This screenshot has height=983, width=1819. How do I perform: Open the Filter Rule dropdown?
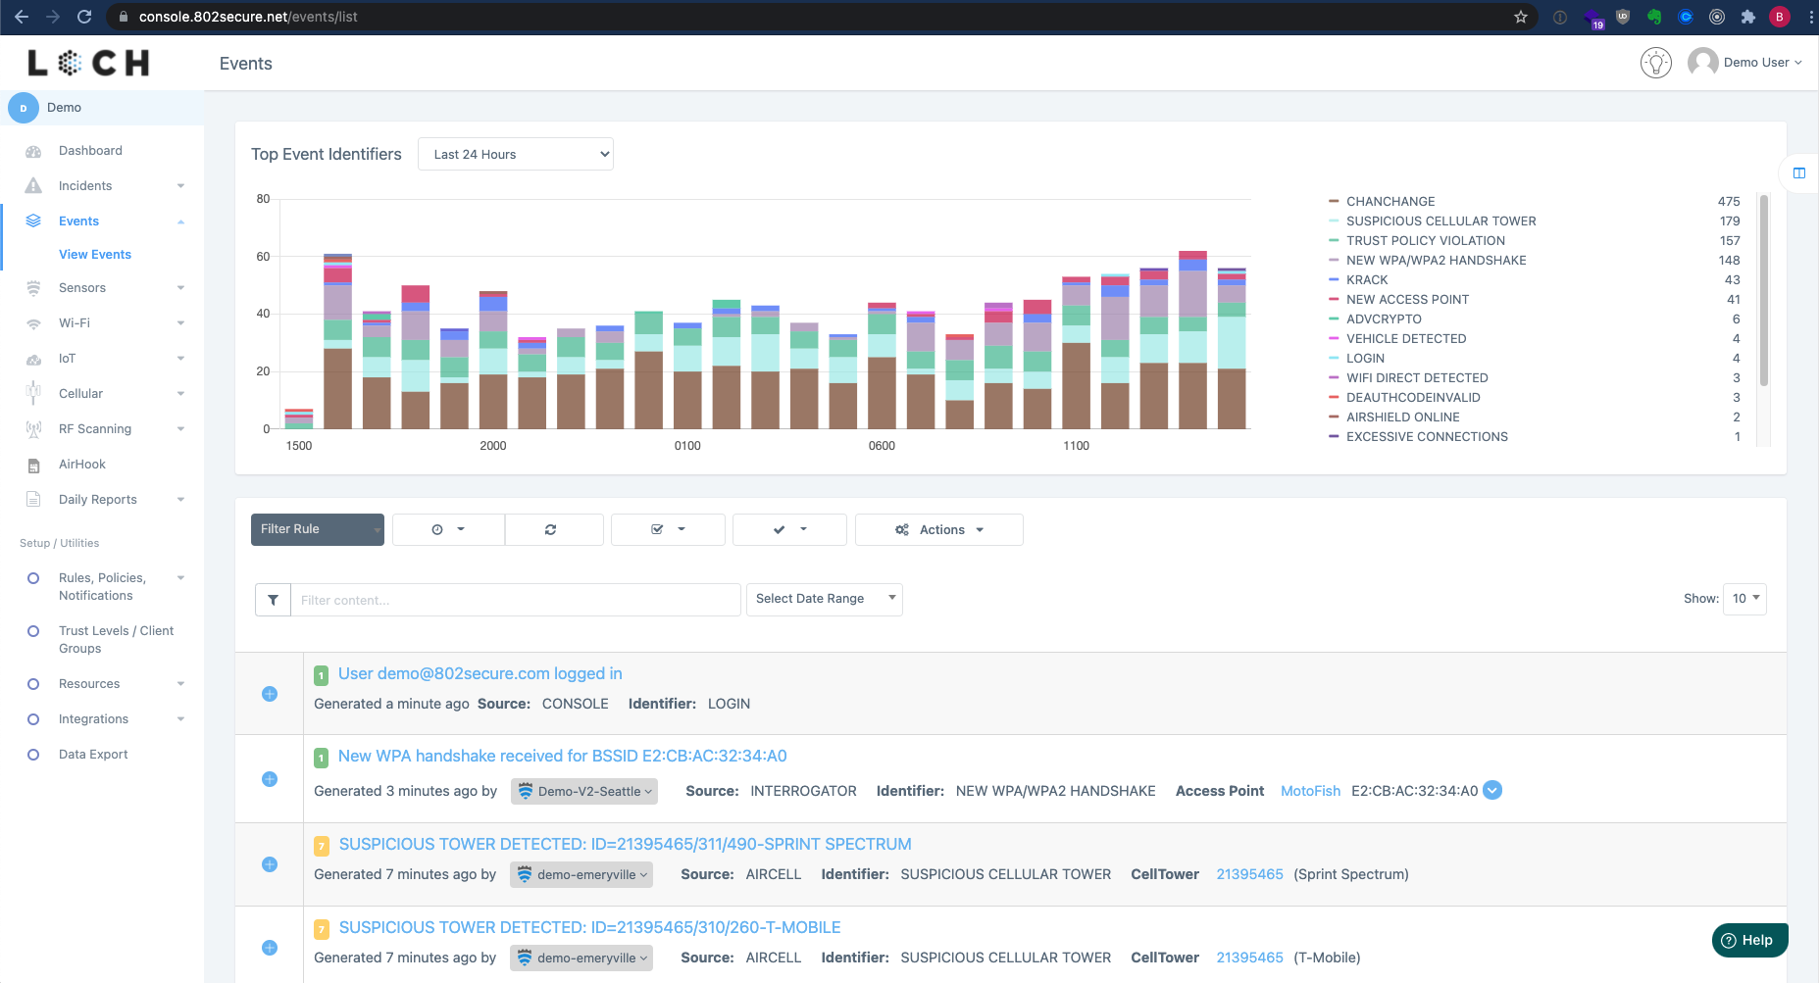(x=318, y=529)
